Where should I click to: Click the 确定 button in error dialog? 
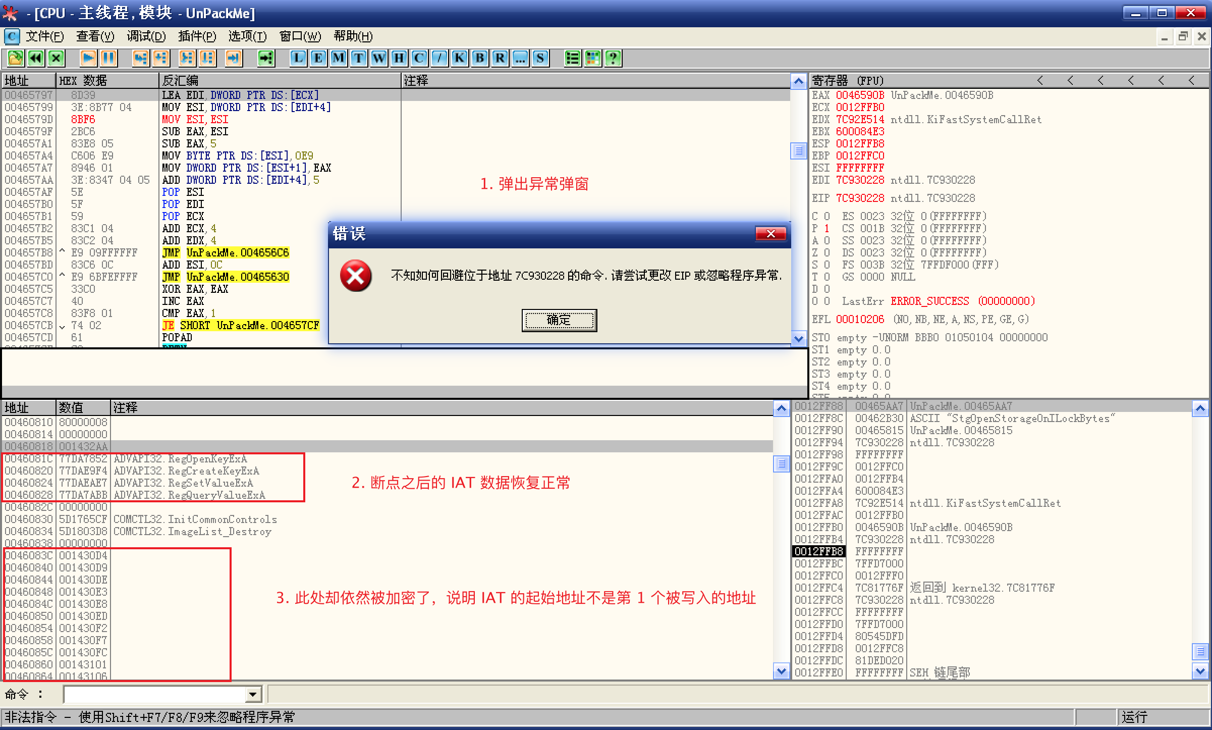click(559, 320)
